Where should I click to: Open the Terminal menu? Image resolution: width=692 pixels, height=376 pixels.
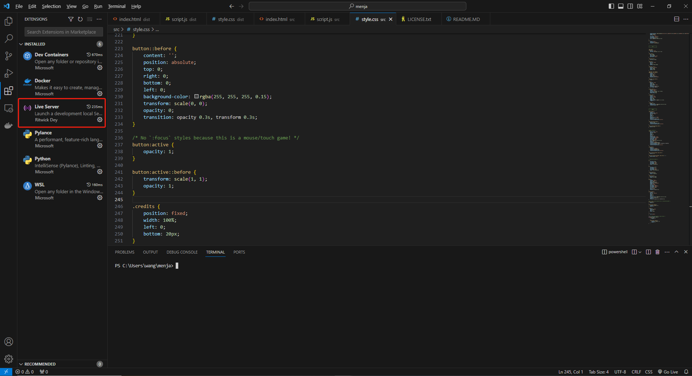[x=117, y=6]
